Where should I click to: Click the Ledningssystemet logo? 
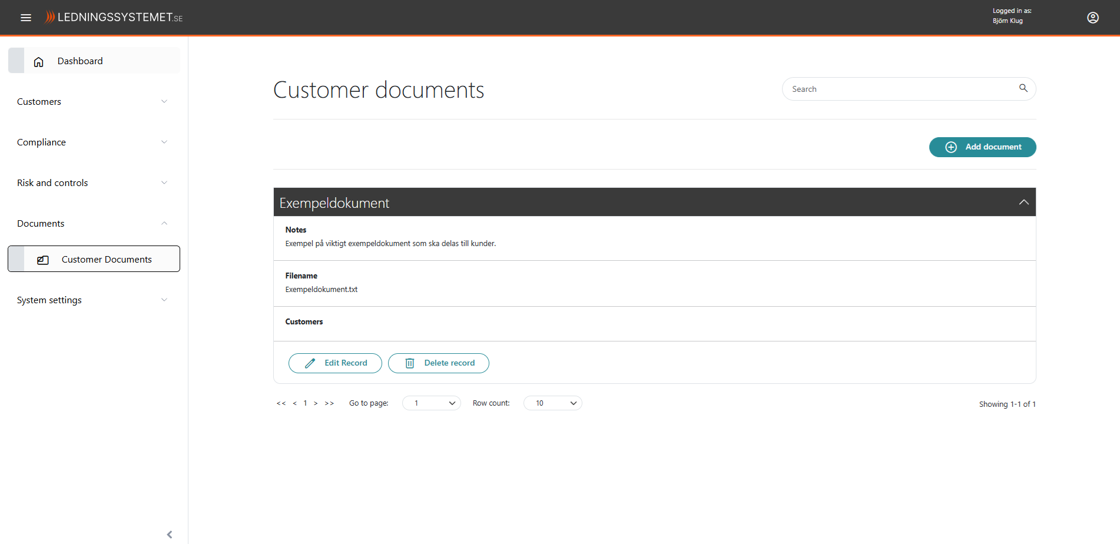click(114, 18)
